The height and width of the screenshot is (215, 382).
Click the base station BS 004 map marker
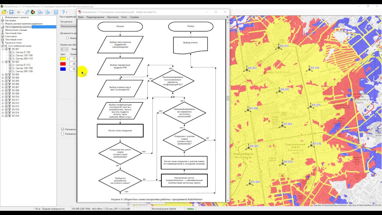(x=248, y=110)
